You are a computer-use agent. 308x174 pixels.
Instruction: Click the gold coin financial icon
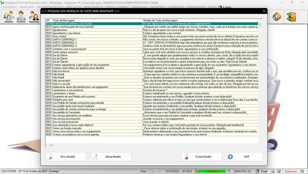276,17
